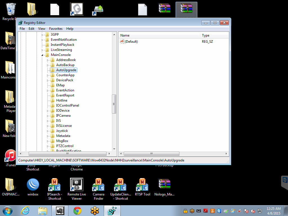Image resolution: width=288 pixels, height=216 pixels.
Task: Open the View menu
Action: pos(42,29)
